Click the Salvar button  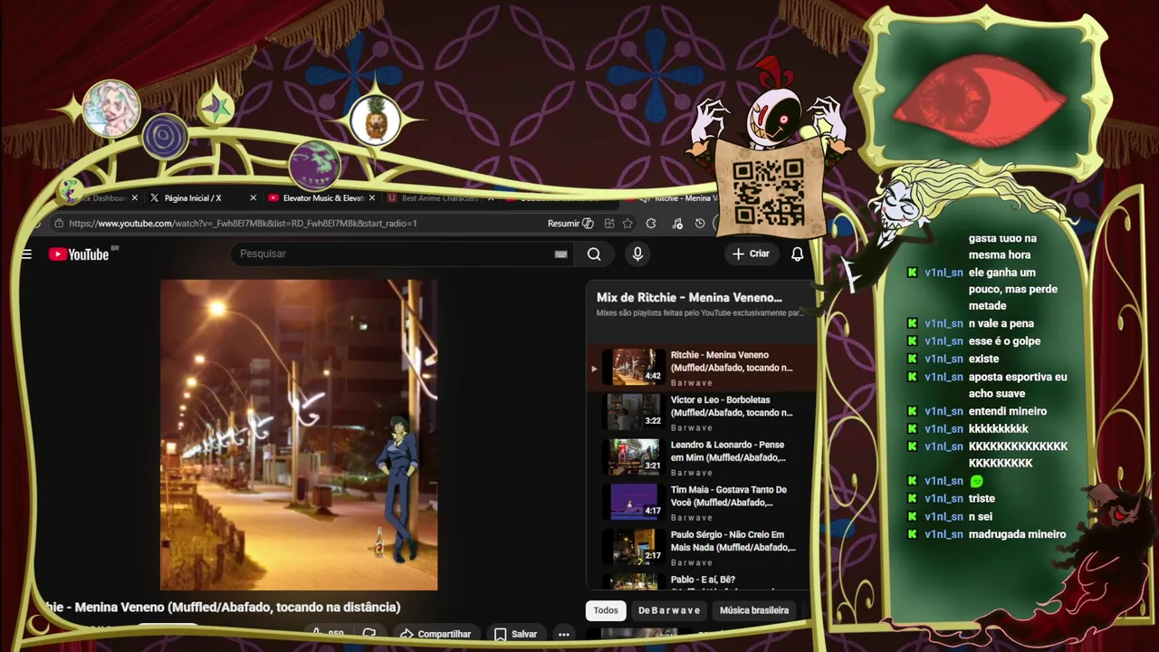(515, 634)
